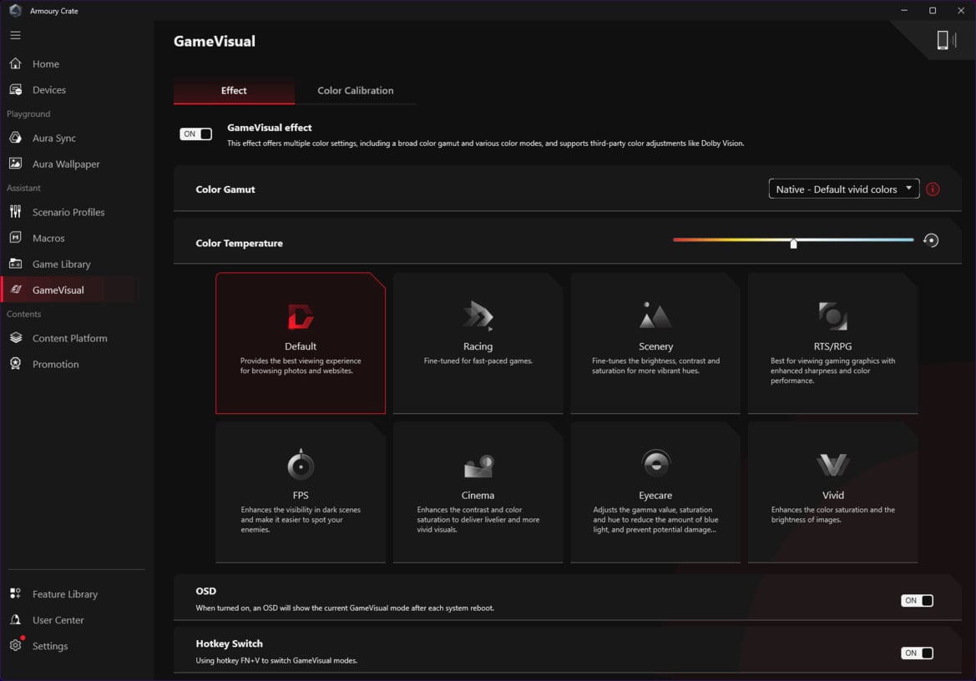The width and height of the screenshot is (976, 681).
Task: Click the Color Temperature slider track
Action: point(793,240)
